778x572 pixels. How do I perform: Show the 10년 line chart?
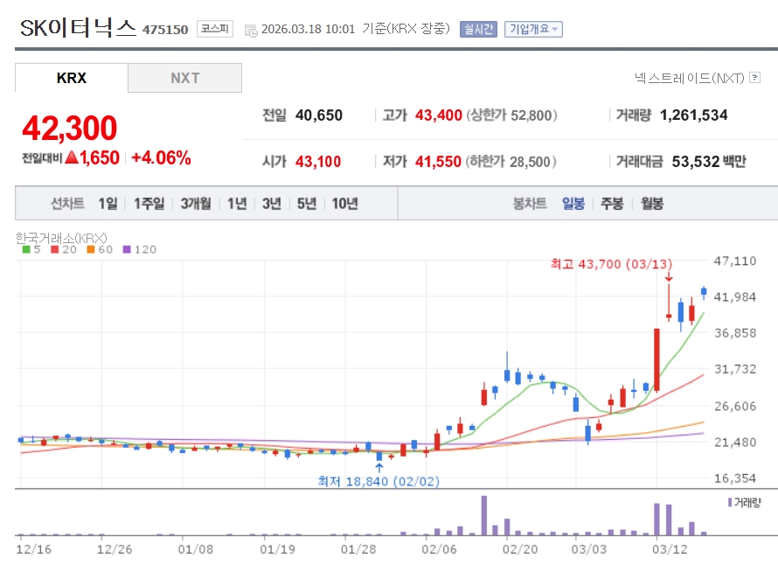(x=344, y=204)
